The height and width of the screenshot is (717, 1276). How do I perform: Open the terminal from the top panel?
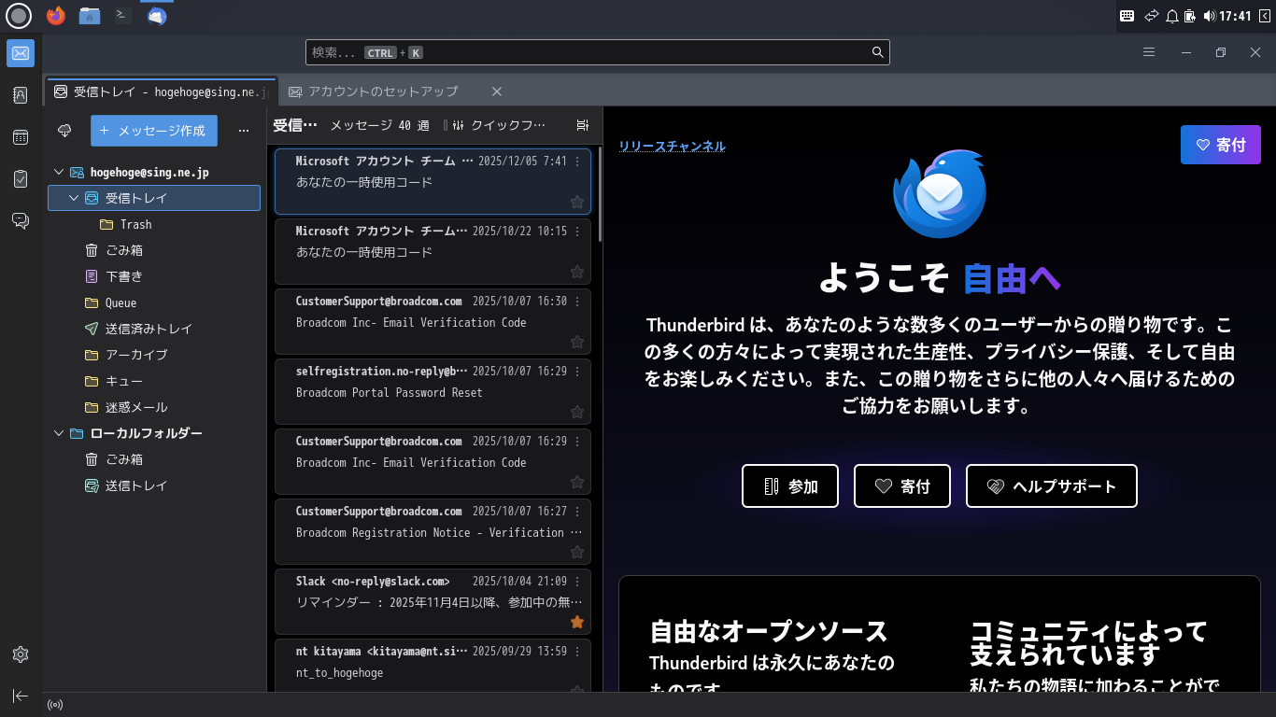pyautogui.click(x=122, y=16)
